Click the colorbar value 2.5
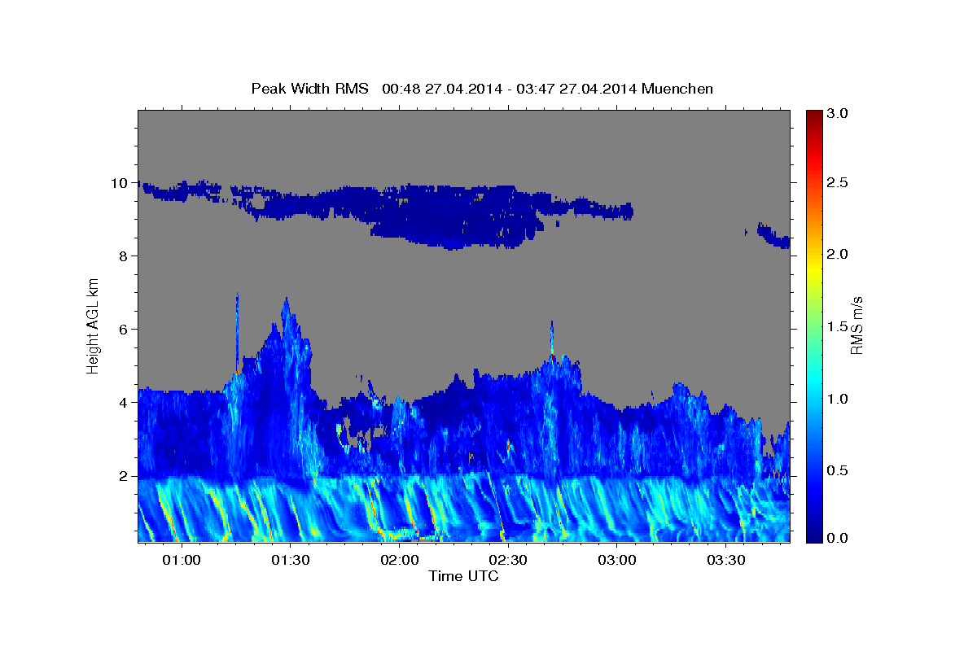This screenshot has height=651, width=977. (839, 183)
